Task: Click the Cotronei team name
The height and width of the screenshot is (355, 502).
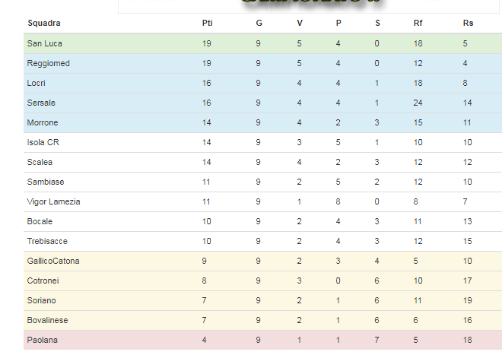Action: click(43, 281)
